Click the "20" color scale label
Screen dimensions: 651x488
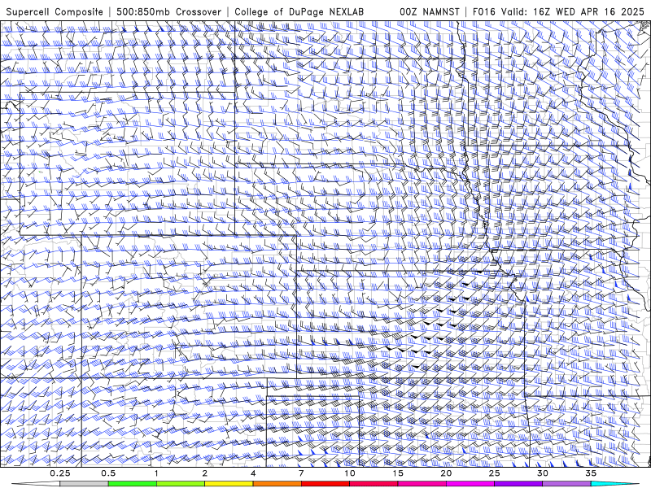[446, 473]
